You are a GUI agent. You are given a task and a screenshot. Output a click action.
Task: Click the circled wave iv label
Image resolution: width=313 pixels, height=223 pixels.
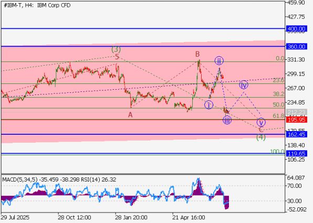pos(244,85)
